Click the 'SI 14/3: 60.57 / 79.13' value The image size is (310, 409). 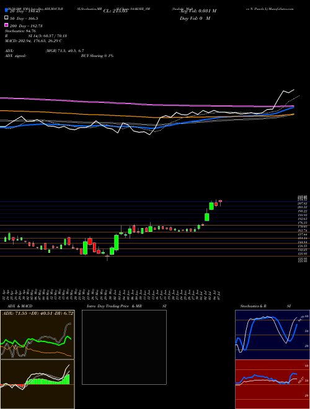46,36
